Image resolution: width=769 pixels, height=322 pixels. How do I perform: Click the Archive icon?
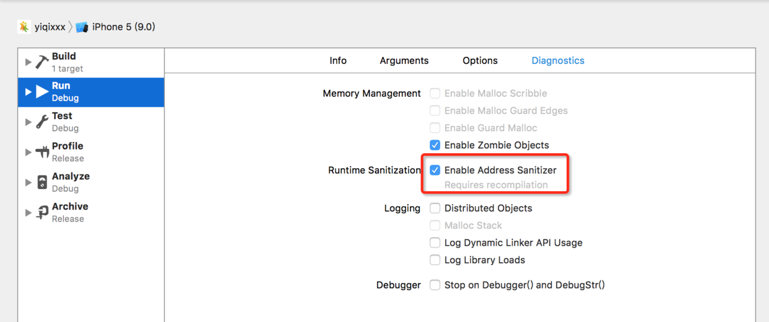[42, 213]
